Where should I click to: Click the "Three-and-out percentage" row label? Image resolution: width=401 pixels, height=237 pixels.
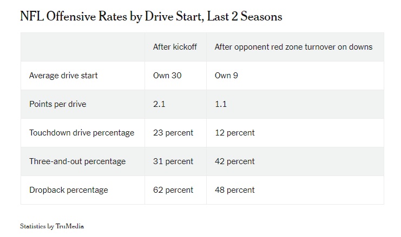click(x=77, y=161)
